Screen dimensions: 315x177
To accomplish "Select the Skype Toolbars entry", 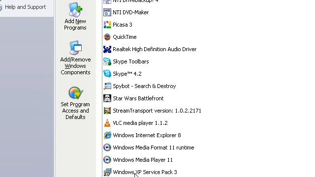I will (x=131, y=61).
